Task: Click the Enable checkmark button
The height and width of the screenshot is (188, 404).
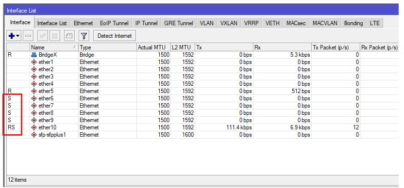Action: pyautogui.click(x=43, y=36)
